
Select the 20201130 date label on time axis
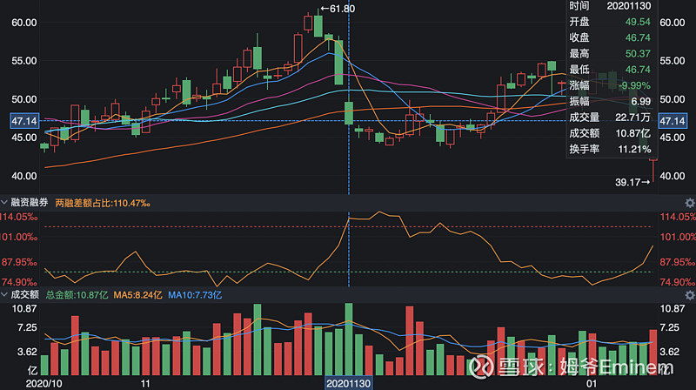pos(348,383)
